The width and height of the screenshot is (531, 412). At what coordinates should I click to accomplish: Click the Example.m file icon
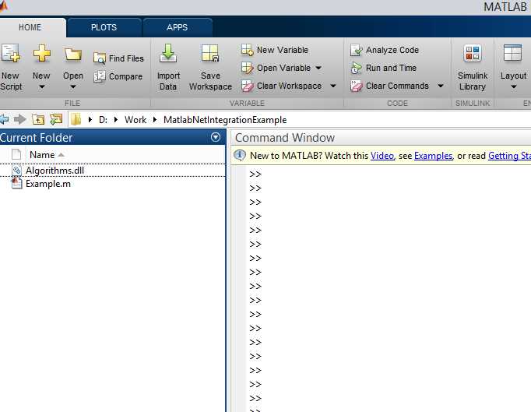[16, 184]
